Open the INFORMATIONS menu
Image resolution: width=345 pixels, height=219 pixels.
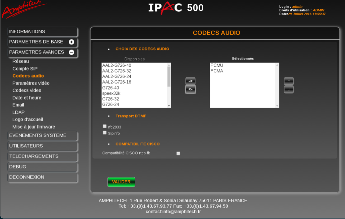(43, 31)
